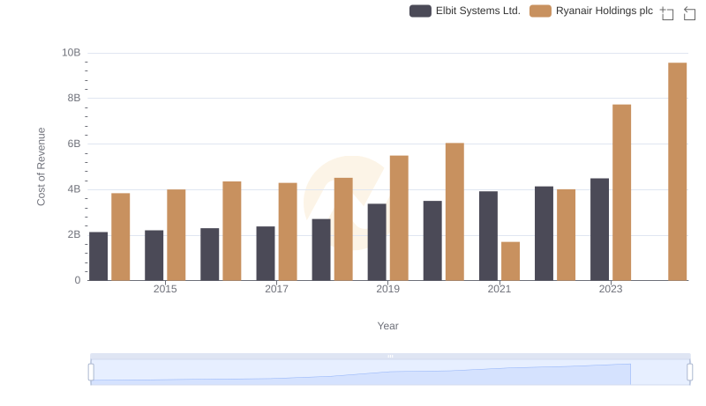Click the Ryanair bar for 2020
This screenshot has height=406, width=706.
coord(454,211)
